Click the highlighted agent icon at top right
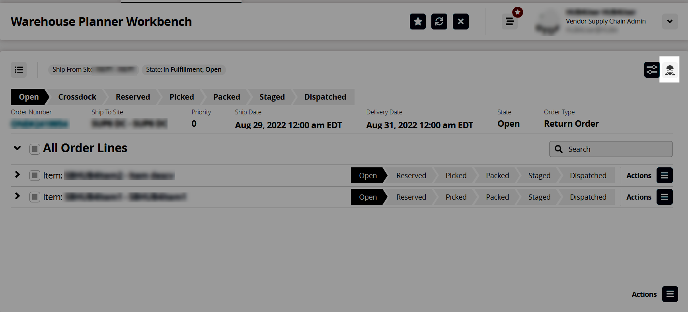The height and width of the screenshot is (312, 688). tap(670, 70)
